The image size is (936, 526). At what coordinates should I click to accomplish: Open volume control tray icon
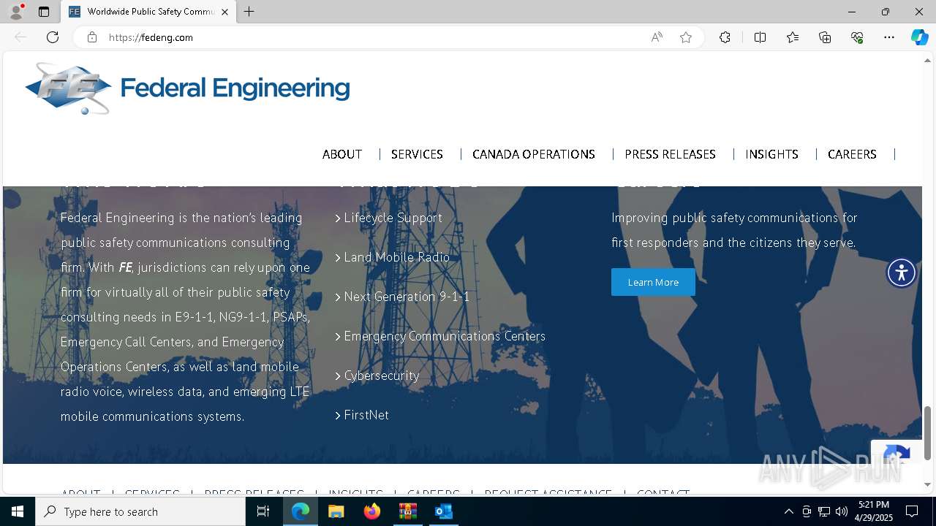coord(842,511)
